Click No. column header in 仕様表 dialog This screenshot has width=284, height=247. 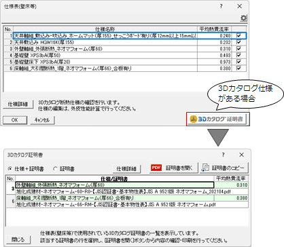click(8, 29)
